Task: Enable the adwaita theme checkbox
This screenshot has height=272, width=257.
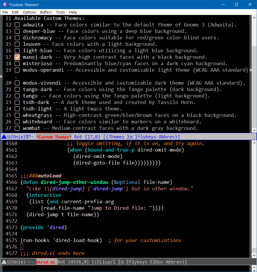Action: coord(17,25)
